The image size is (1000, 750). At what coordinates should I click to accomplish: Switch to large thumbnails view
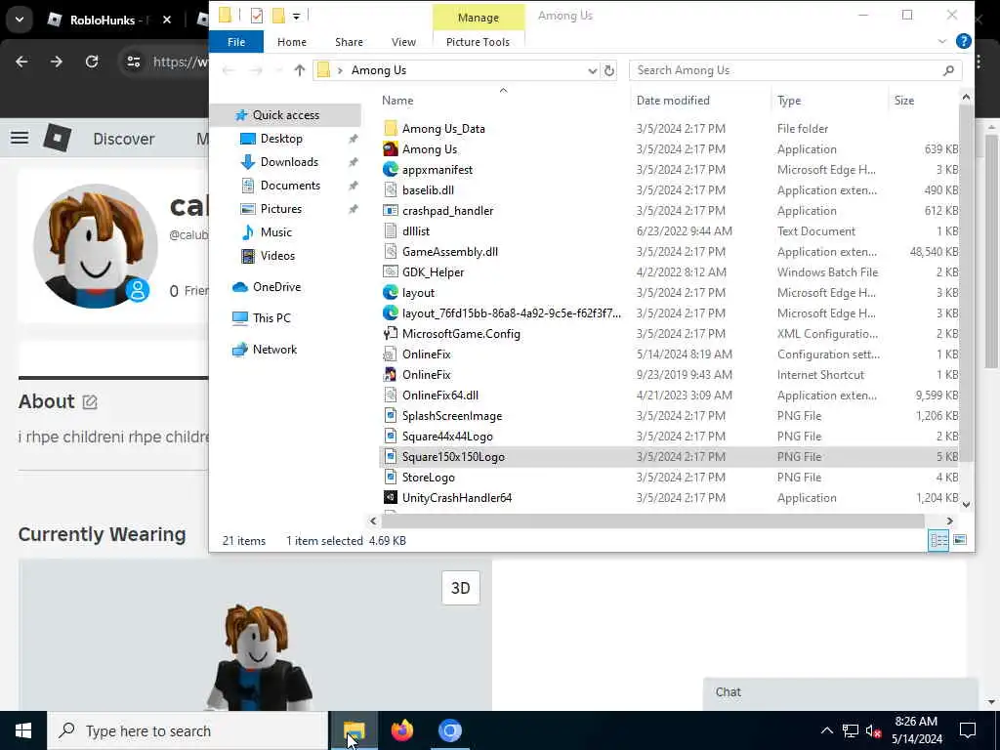point(959,540)
